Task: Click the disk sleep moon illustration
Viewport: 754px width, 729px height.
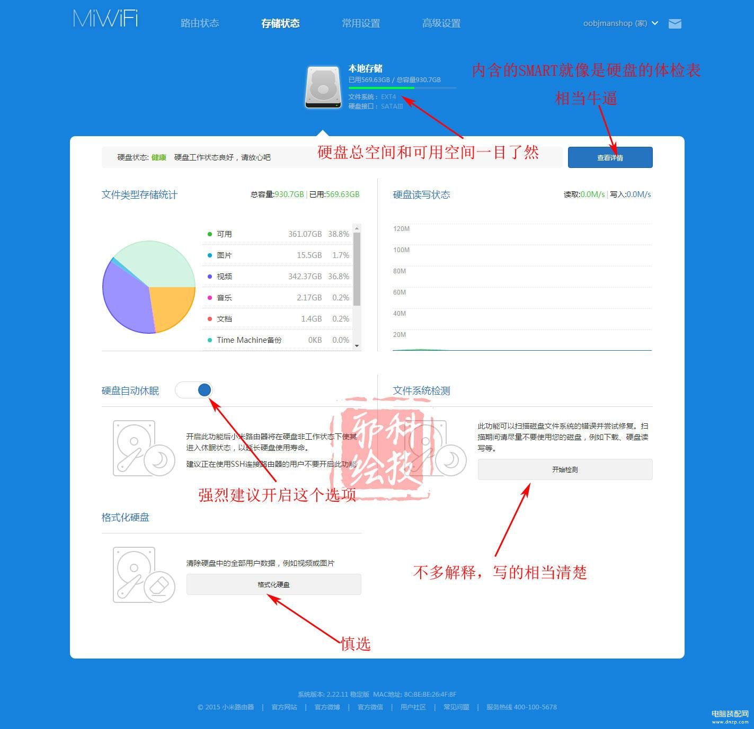Action: point(144,448)
